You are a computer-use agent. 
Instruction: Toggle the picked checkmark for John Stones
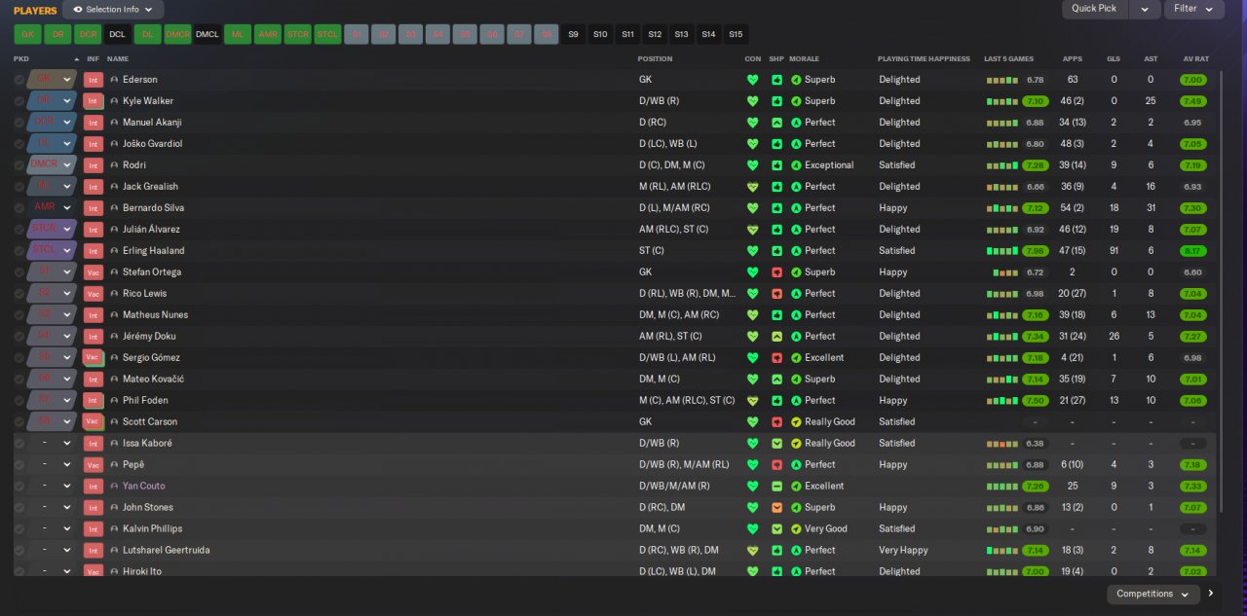tap(19, 508)
